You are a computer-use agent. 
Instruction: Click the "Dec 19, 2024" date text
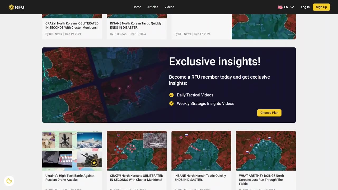[x=73, y=34]
